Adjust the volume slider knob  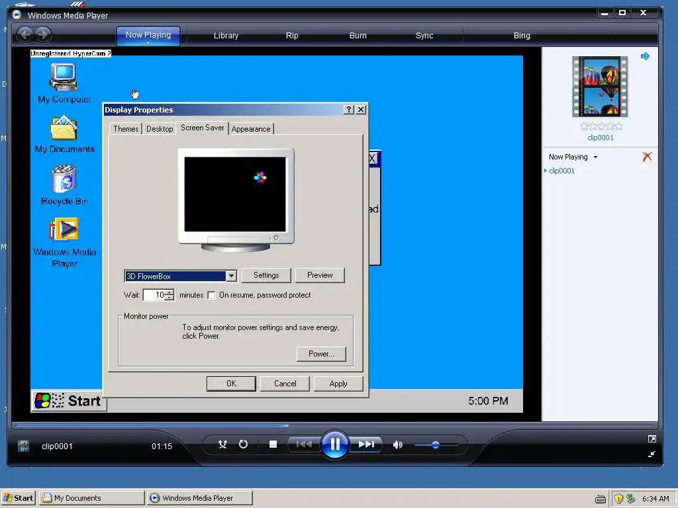436,444
